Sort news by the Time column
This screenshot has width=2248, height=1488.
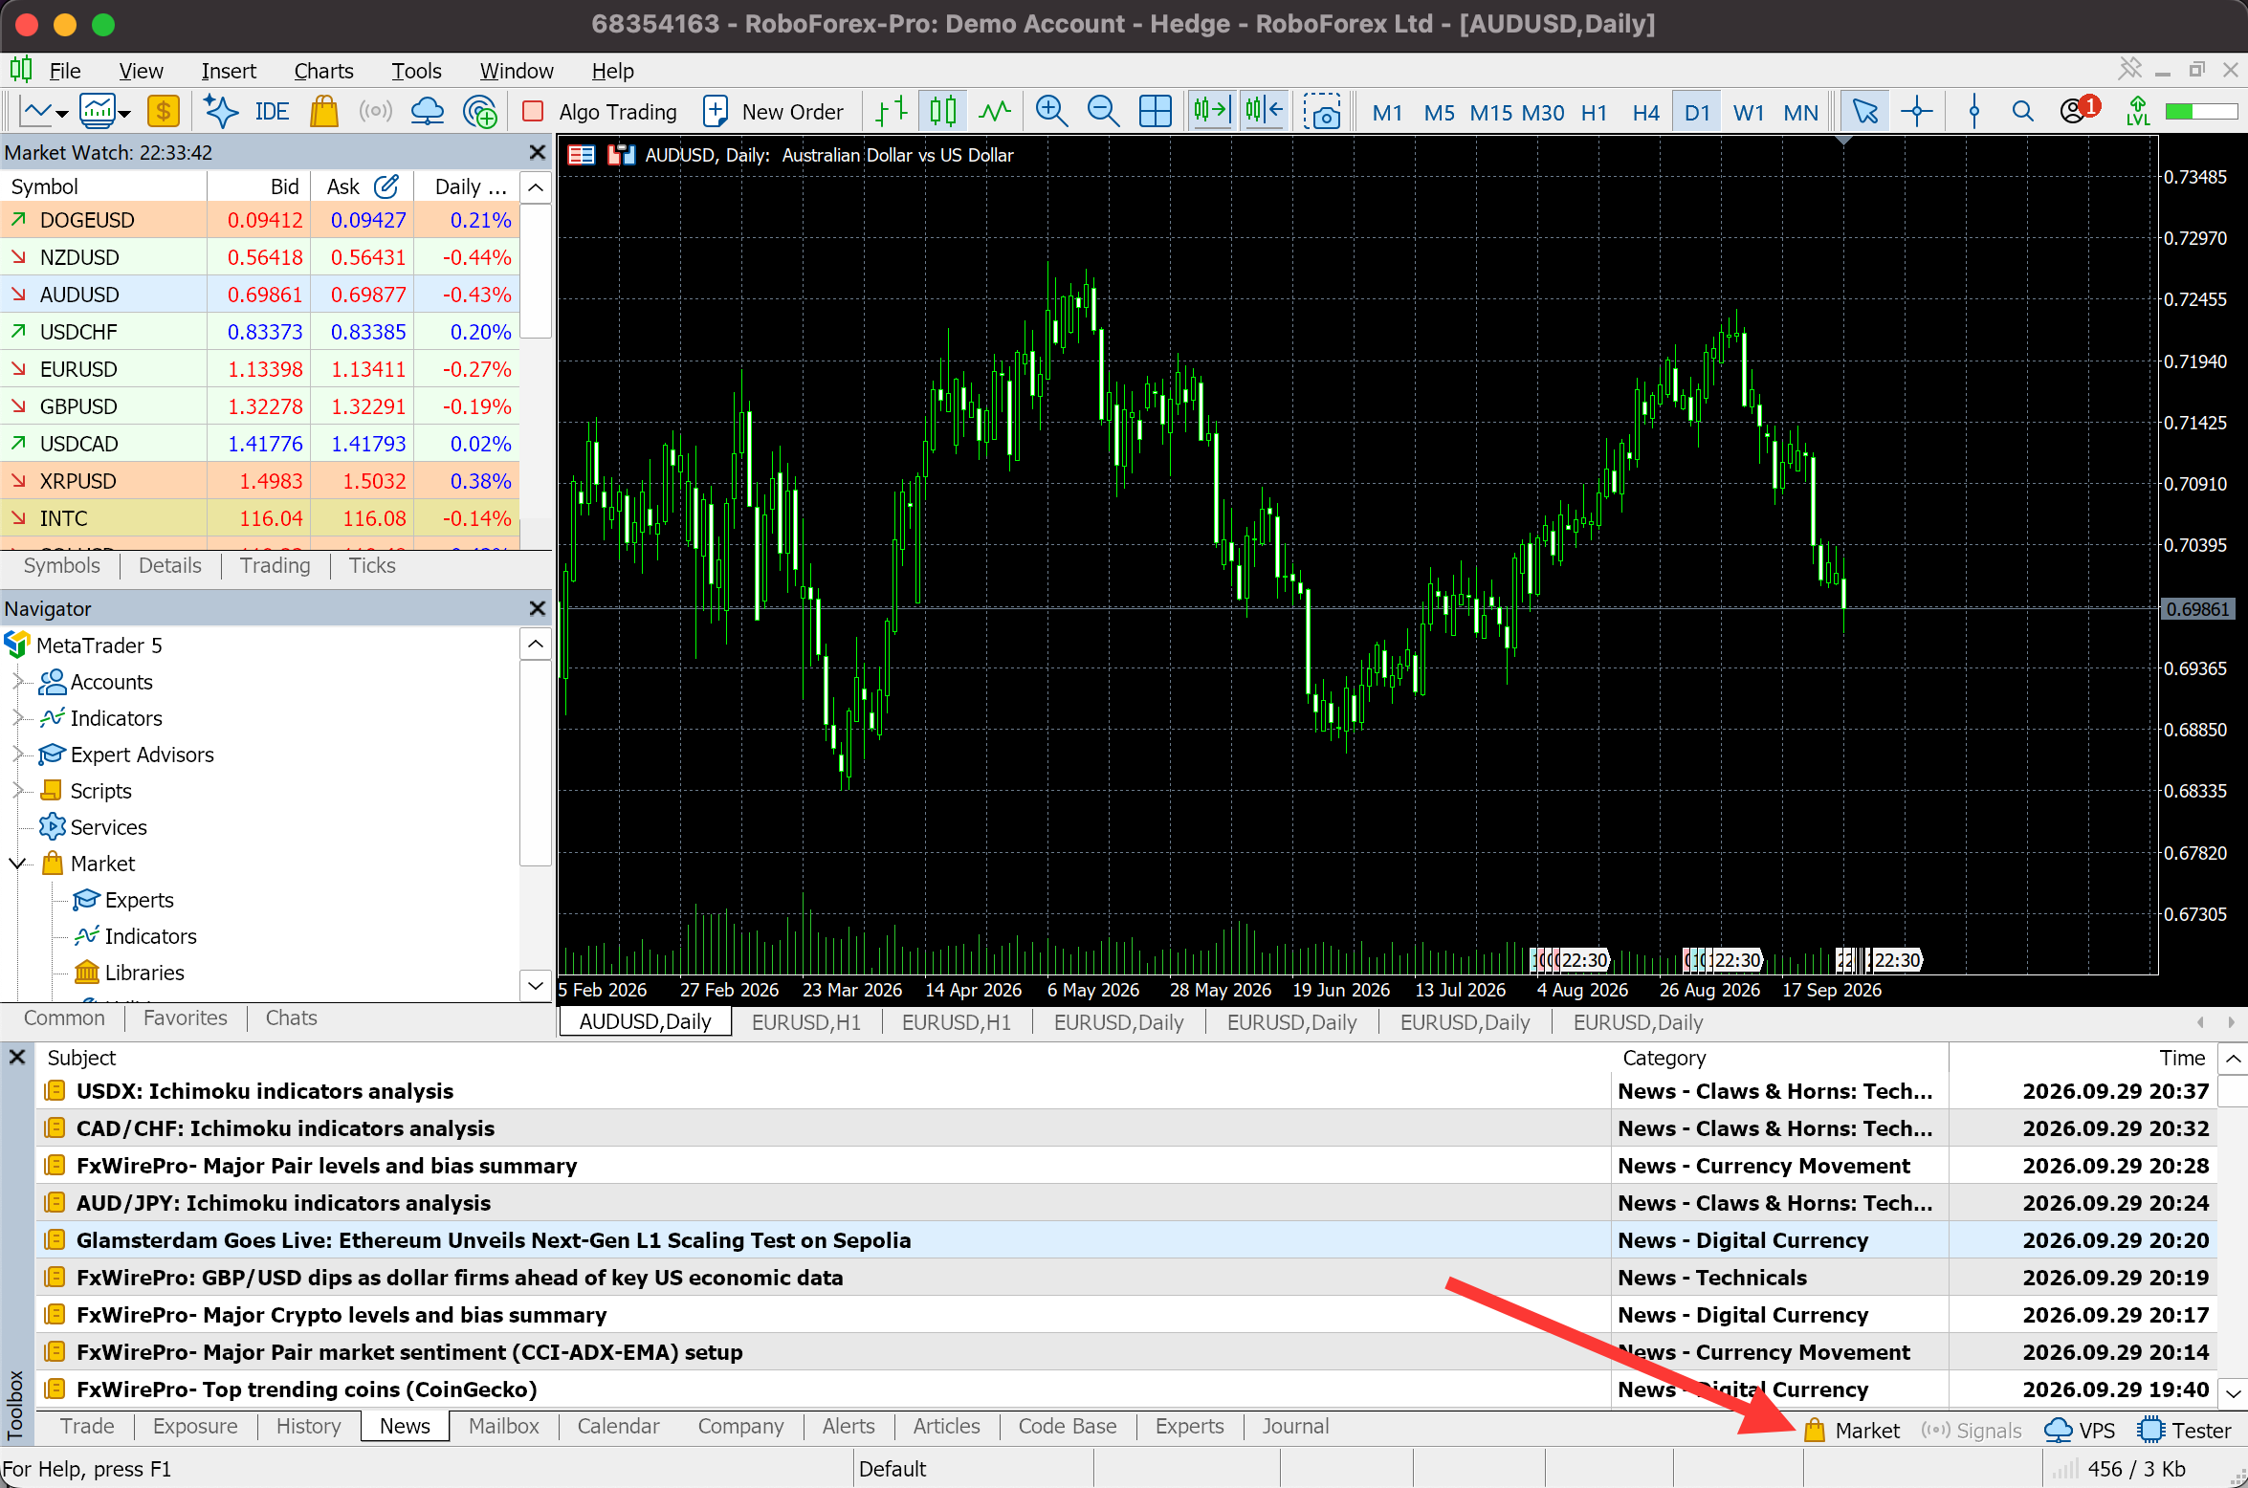pyautogui.click(x=2182, y=1058)
